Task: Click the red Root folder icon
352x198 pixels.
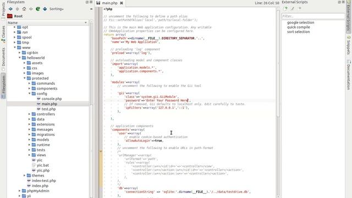Action: tap(10, 16)
